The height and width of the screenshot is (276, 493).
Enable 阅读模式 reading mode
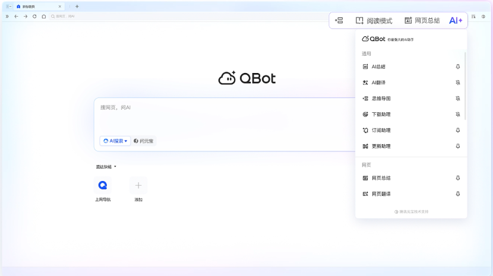pyautogui.click(x=374, y=20)
